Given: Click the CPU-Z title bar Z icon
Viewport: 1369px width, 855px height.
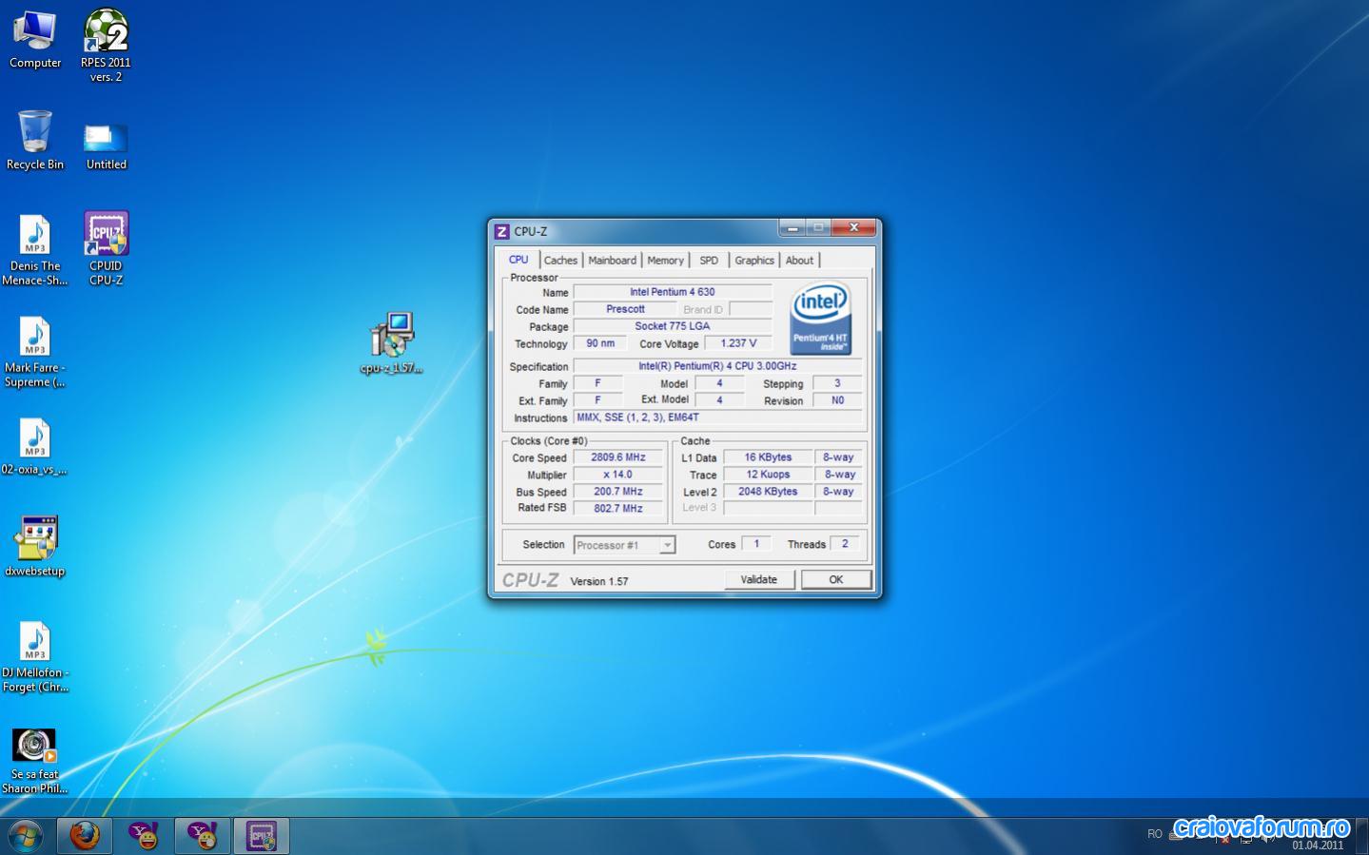Looking at the screenshot, I should [x=502, y=231].
